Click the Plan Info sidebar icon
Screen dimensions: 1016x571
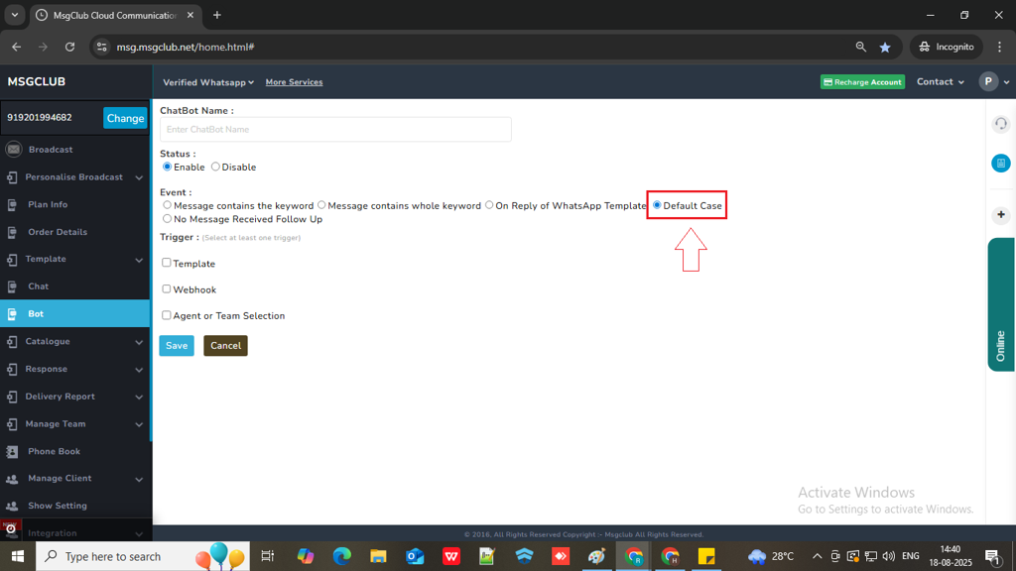pyautogui.click(x=12, y=204)
